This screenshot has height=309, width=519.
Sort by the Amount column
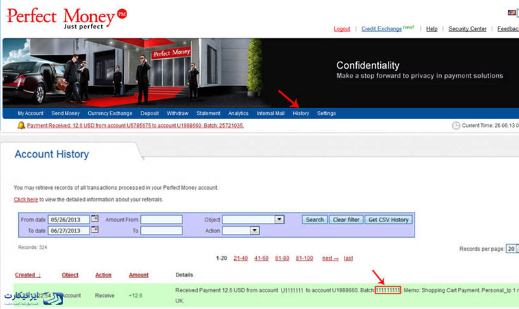[x=139, y=275]
